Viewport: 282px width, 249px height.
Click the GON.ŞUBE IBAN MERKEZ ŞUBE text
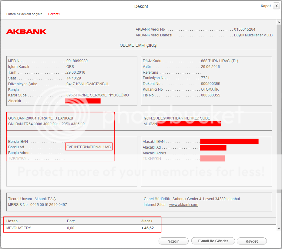pyautogui.click(x=177, y=118)
